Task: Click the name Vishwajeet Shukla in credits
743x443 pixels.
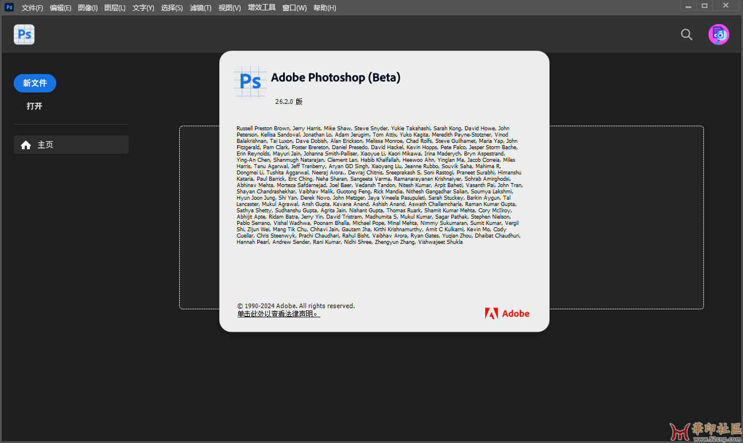Action: (440, 242)
